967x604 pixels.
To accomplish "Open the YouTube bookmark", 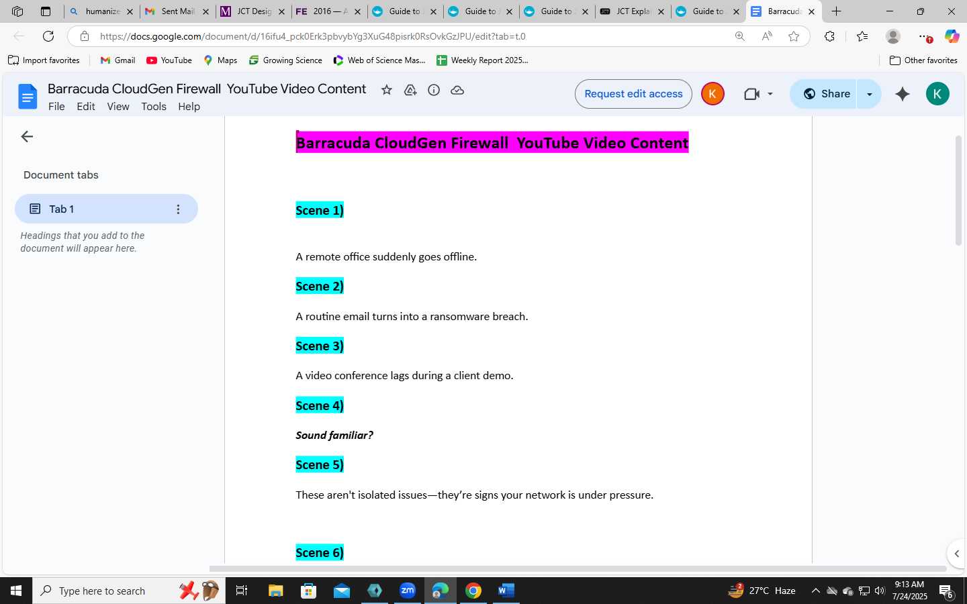I will click(169, 60).
